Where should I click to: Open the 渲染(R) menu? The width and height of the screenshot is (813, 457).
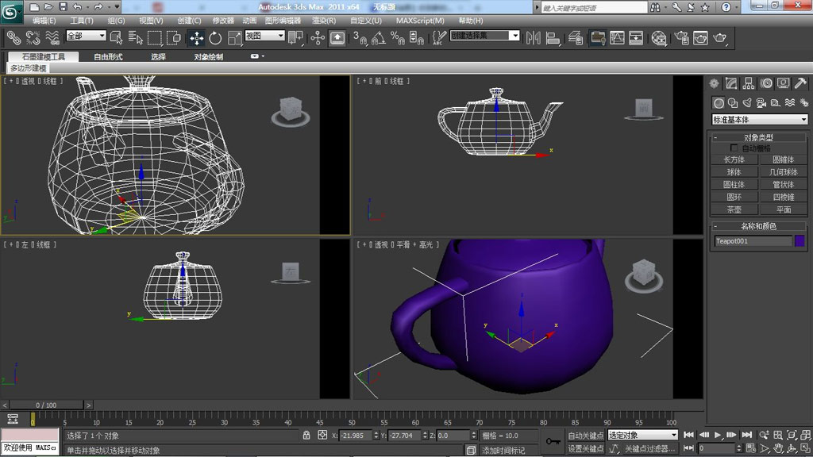(322, 21)
